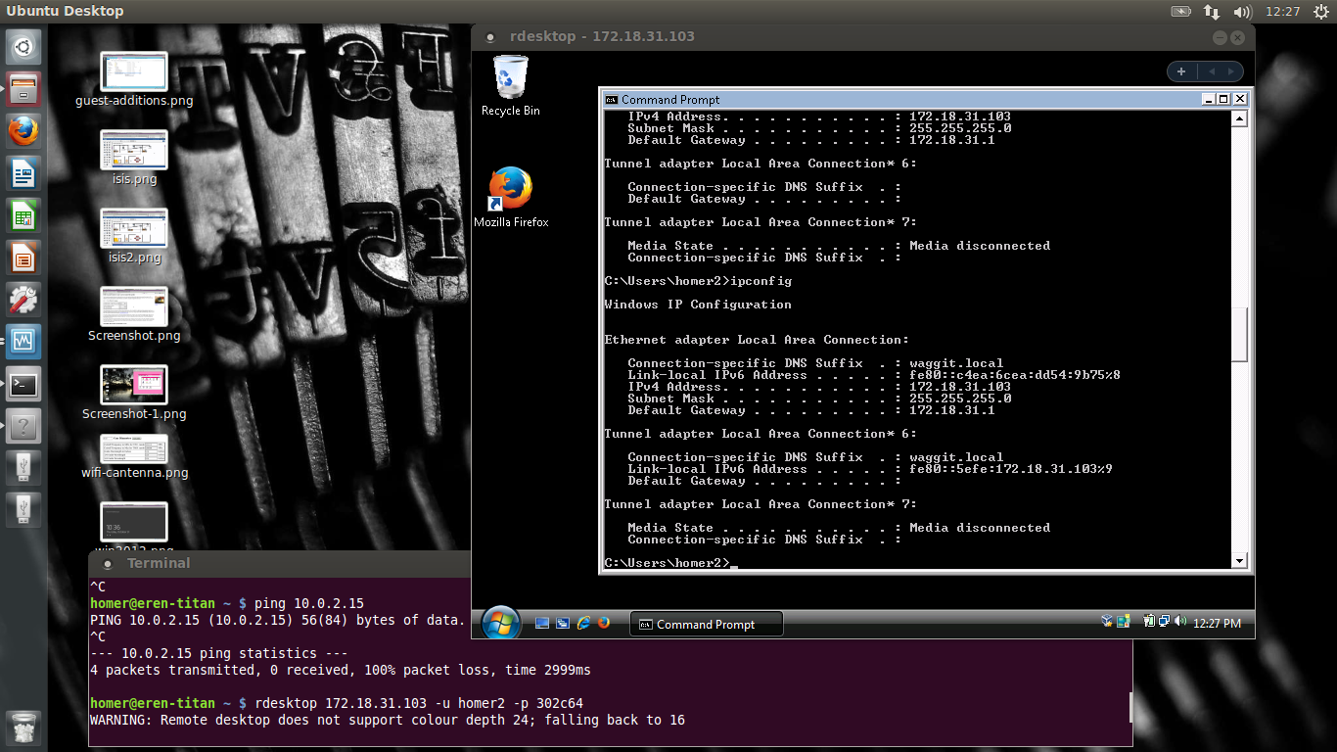The width and height of the screenshot is (1337, 752).
Task: Click Recycle Bin in rdesktop window
Action: pos(510,86)
